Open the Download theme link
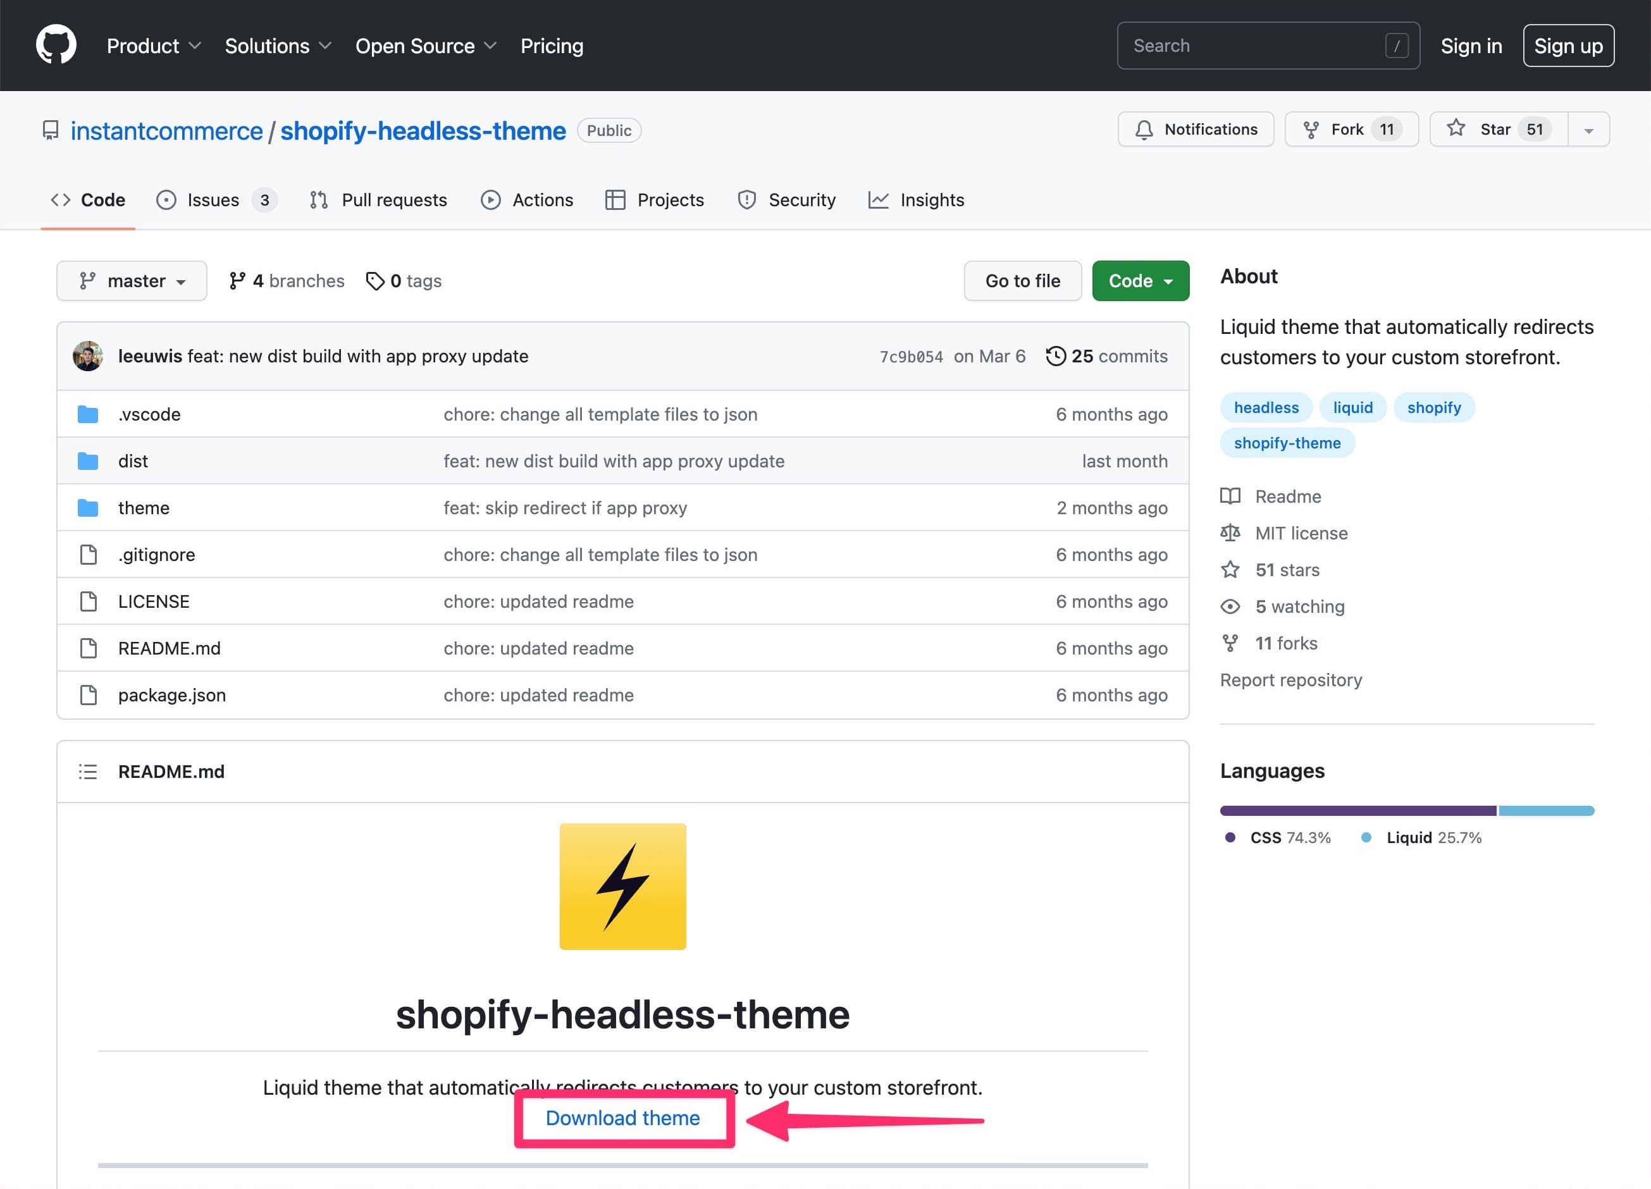This screenshot has width=1651, height=1189. click(x=623, y=1118)
